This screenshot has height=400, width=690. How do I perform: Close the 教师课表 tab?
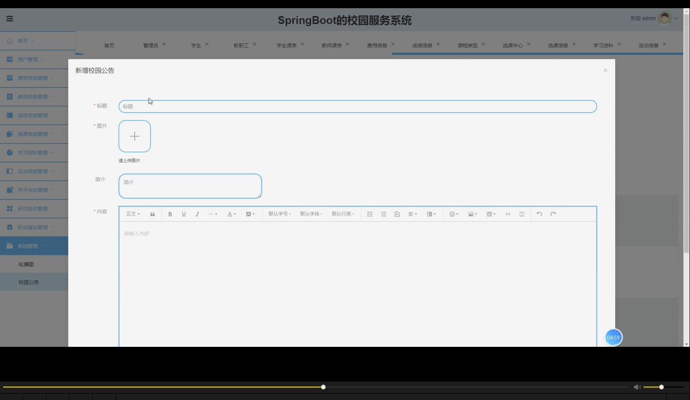(348, 44)
